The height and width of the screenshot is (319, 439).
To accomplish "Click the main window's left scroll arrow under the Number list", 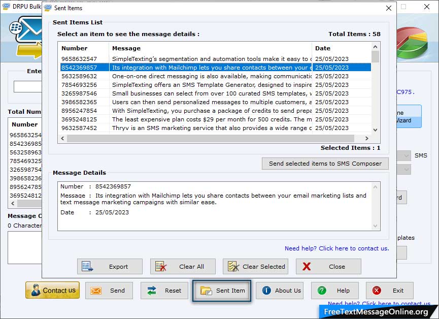I will pyautogui.click(x=13, y=204).
